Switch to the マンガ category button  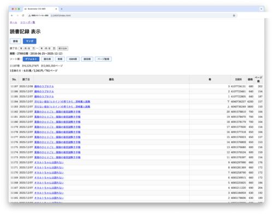(29, 41)
